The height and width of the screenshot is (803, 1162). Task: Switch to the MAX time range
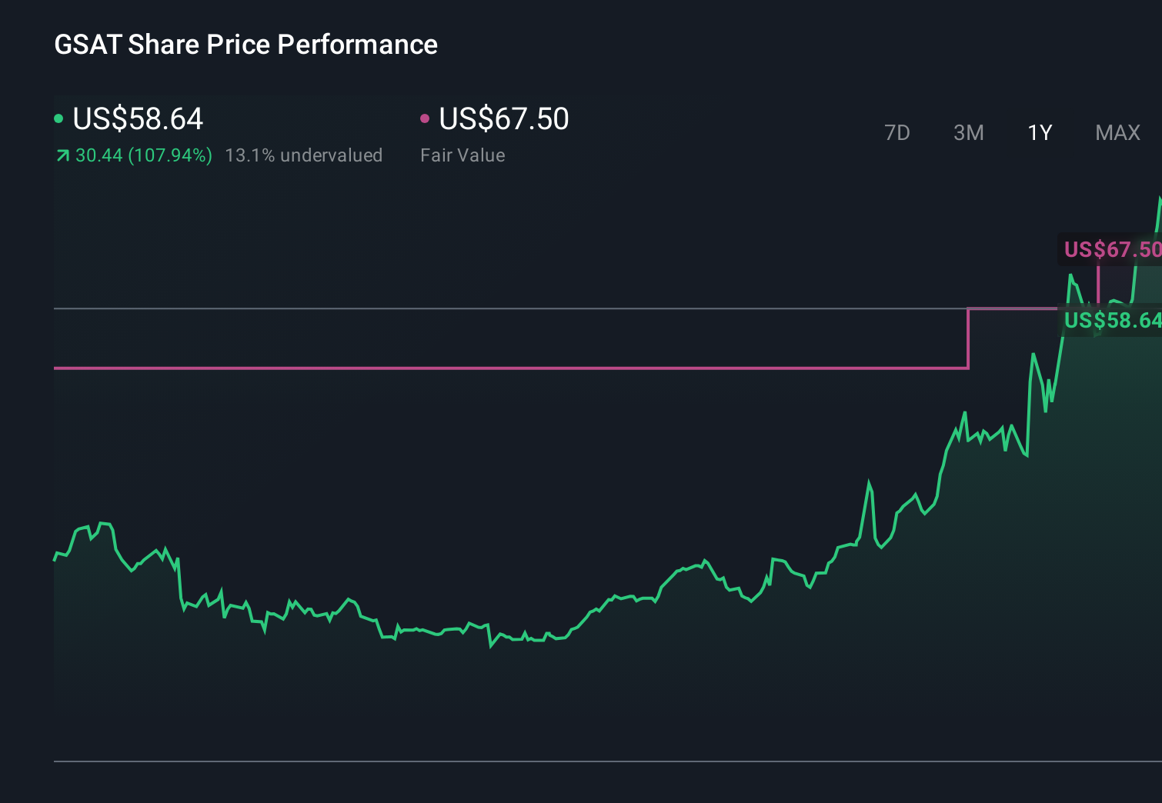pos(1117,132)
